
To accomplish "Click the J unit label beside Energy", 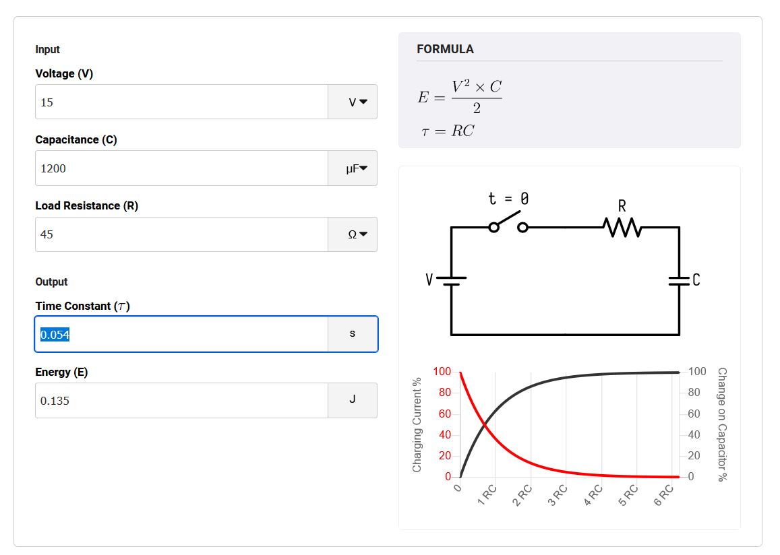I will [x=353, y=399].
